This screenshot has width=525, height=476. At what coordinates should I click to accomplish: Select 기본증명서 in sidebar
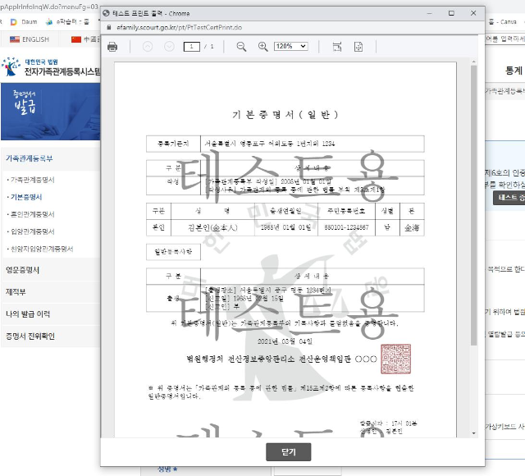coord(26,197)
